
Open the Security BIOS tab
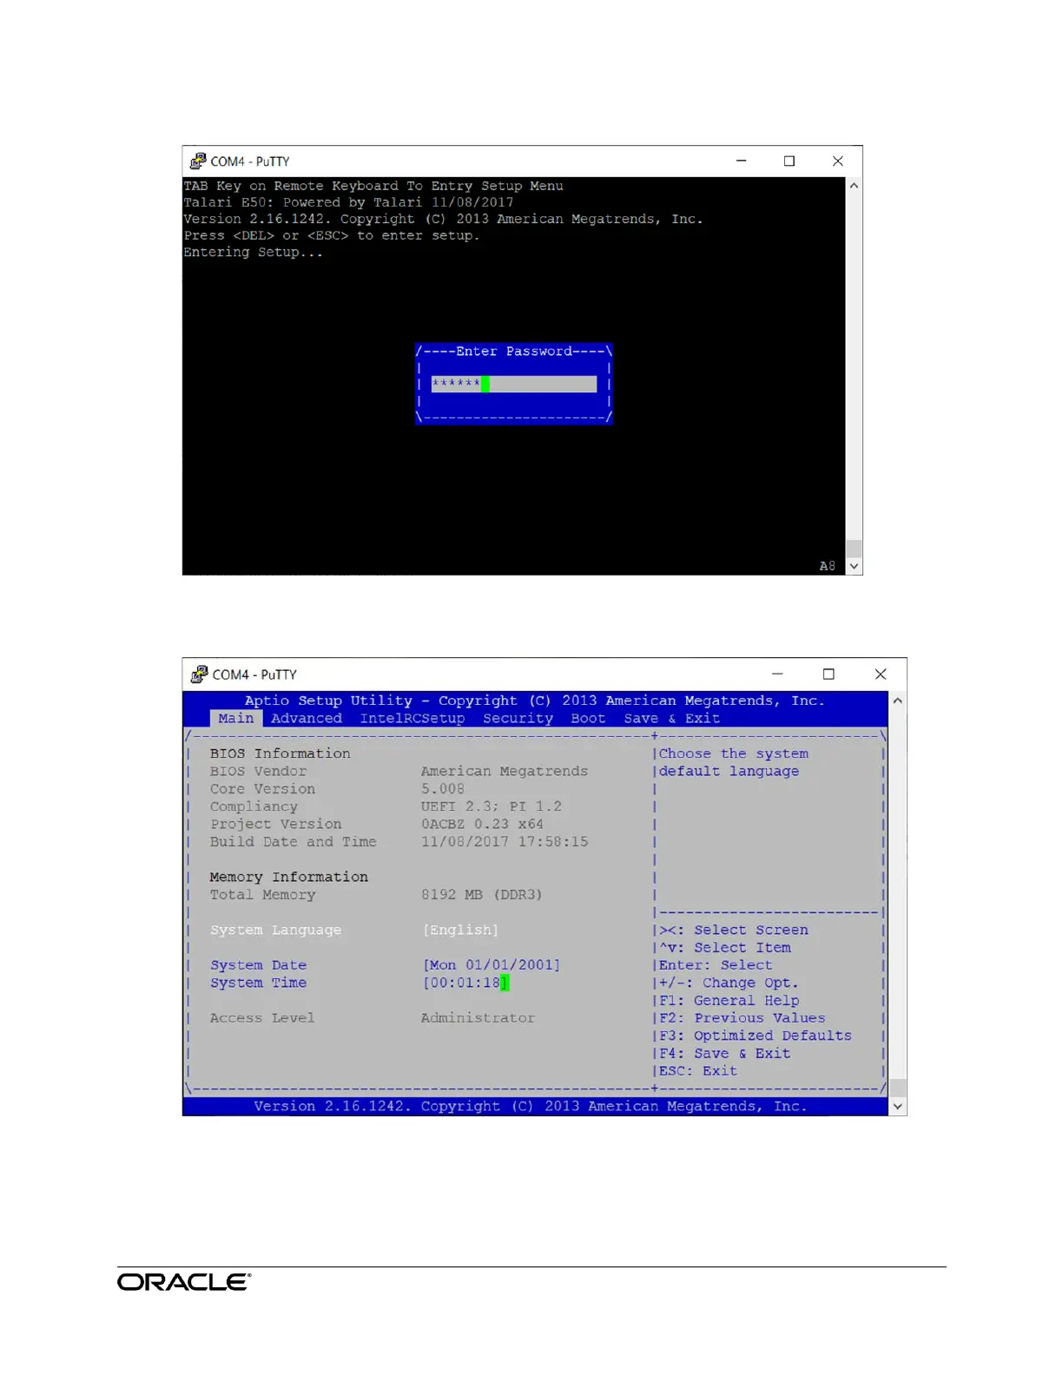point(518,719)
